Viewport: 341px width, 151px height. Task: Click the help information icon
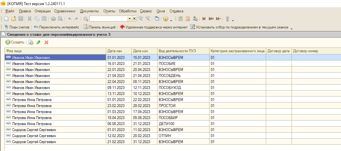pyautogui.click(x=166, y=19)
